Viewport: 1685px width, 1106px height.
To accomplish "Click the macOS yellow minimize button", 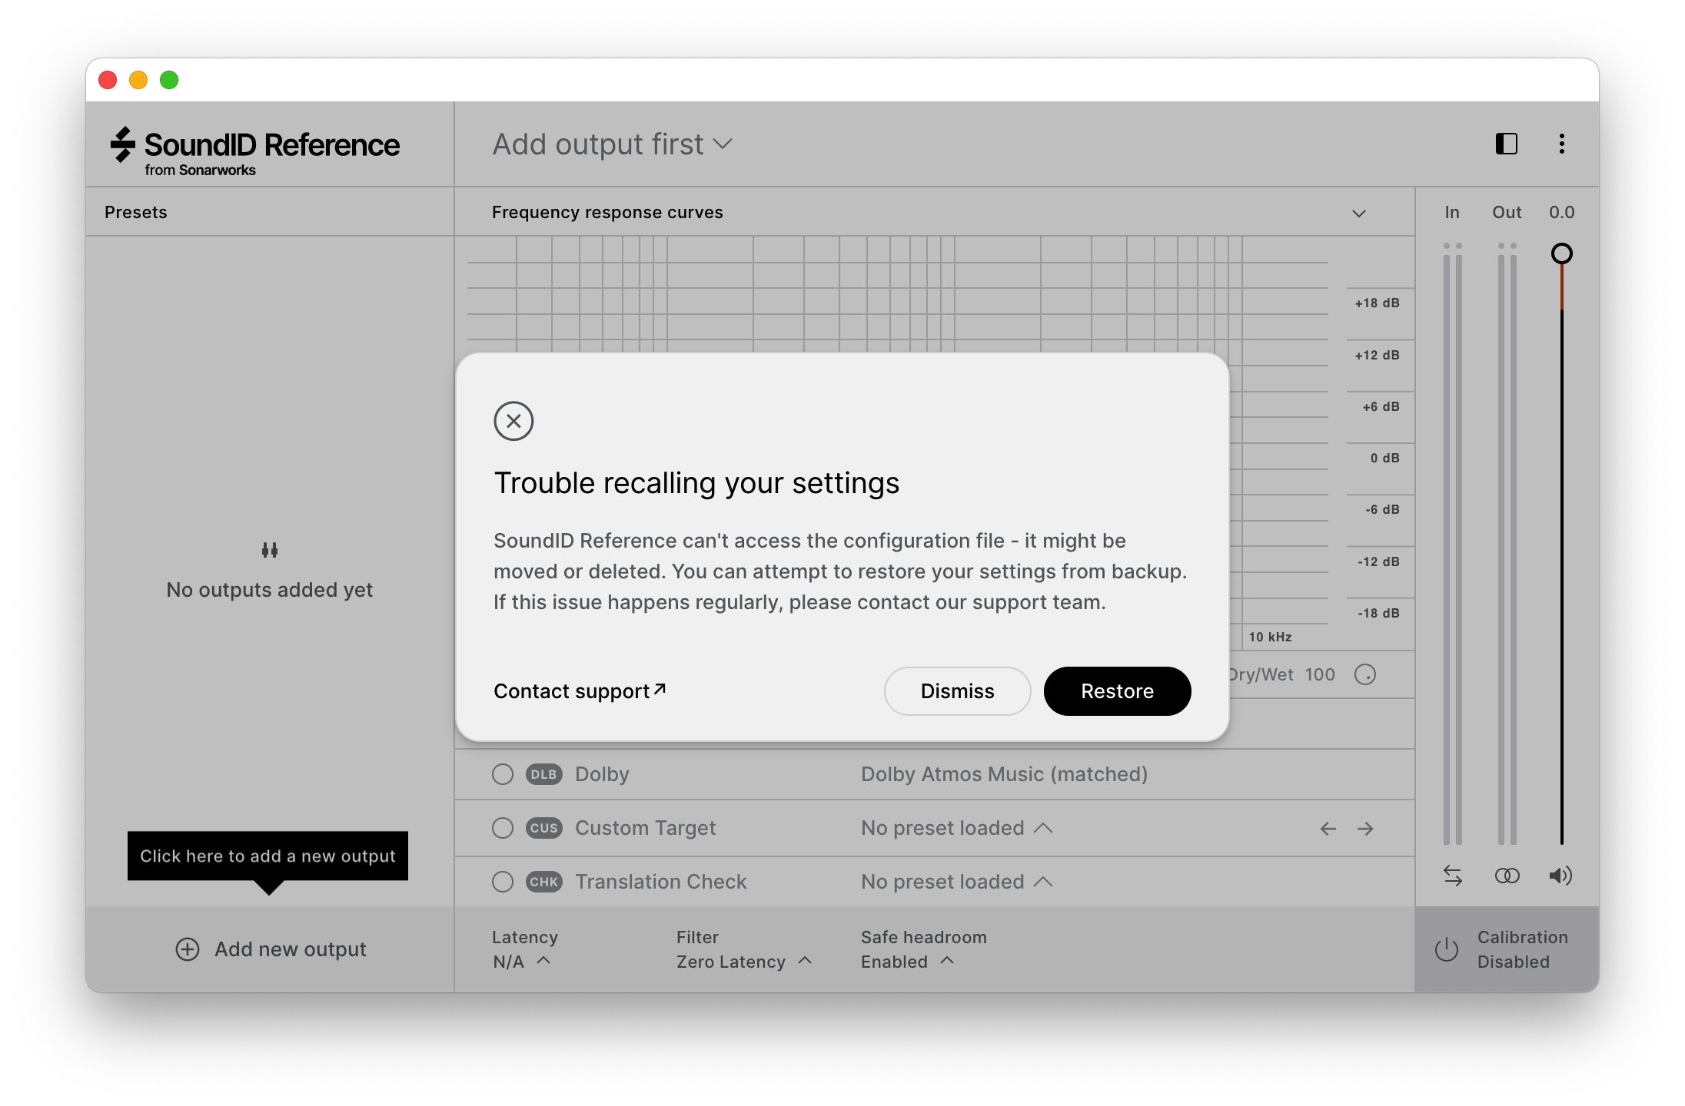I will coord(138,80).
